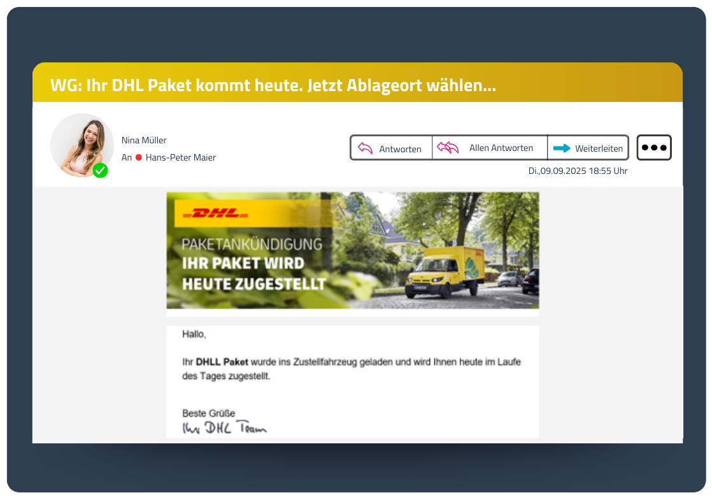
Task: Open Nina Müller's profile picture
Action: (82, 145)
